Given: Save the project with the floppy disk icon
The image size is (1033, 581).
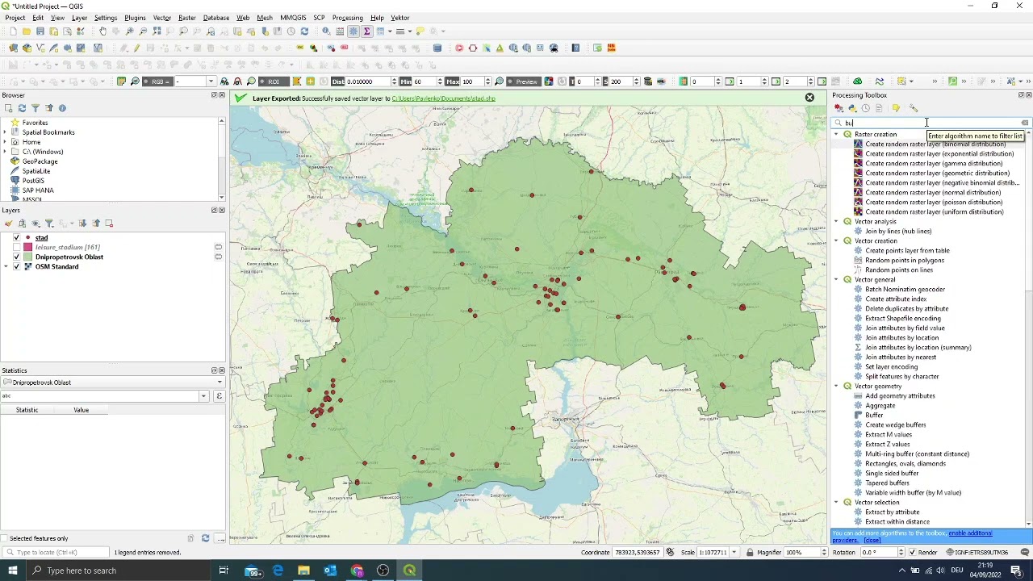Looking at the screenshot, I should point(40,31).
